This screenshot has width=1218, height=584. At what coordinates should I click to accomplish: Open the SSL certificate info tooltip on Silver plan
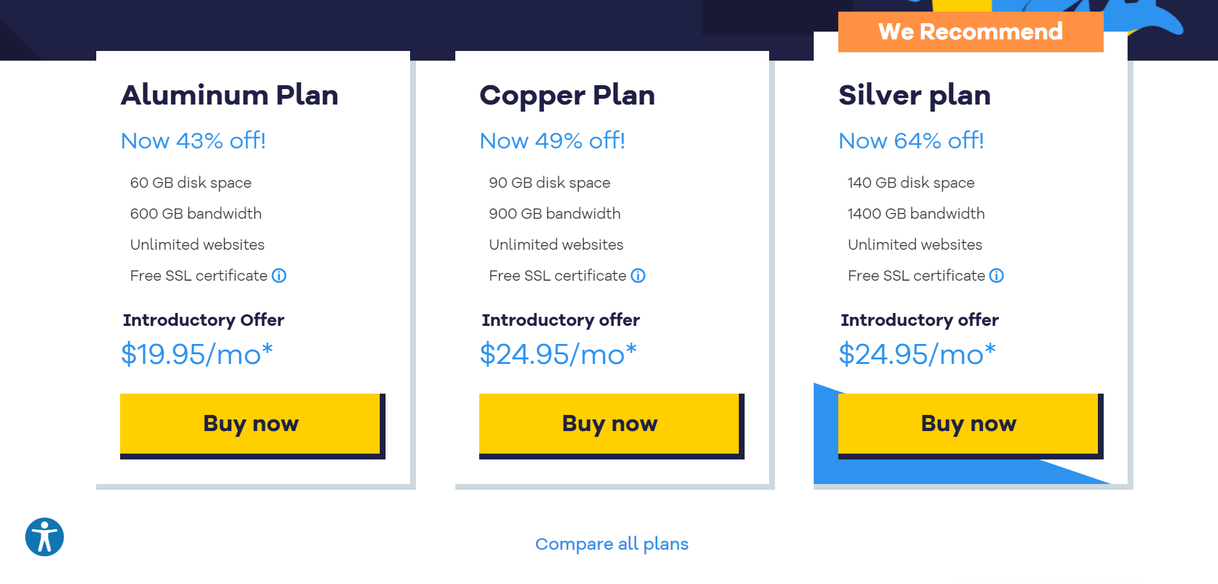click(996, 276)
